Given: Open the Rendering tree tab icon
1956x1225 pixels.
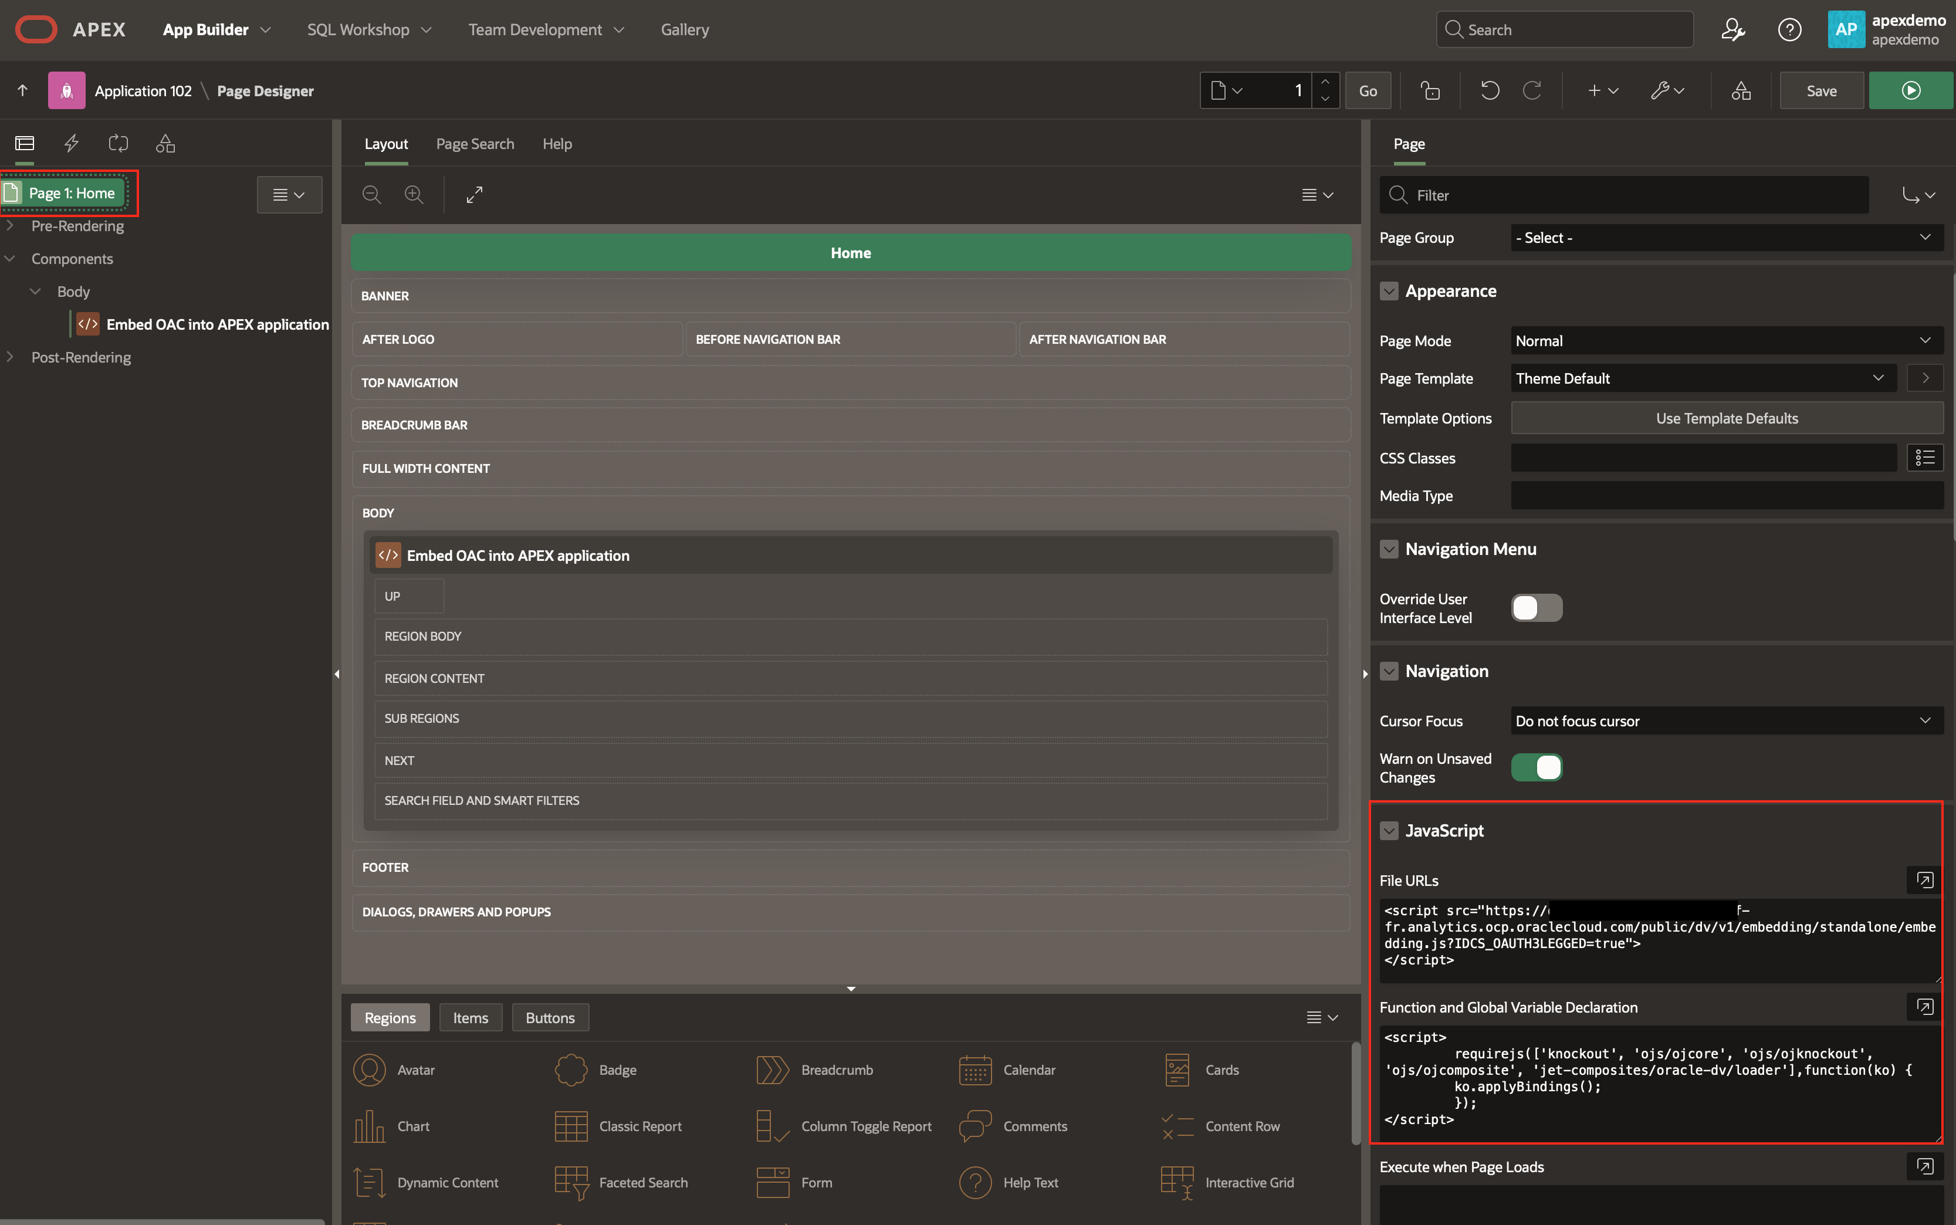Looking at the screenshot, I should [24, 143].
